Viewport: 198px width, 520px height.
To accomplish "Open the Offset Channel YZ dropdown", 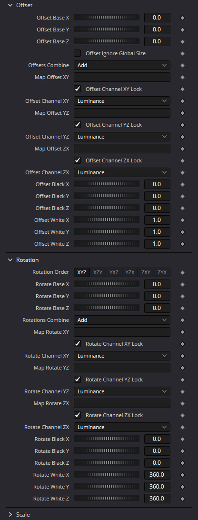I will 122,137.
